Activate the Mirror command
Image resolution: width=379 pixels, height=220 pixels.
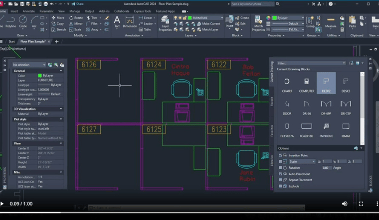(x=76, y=23)
